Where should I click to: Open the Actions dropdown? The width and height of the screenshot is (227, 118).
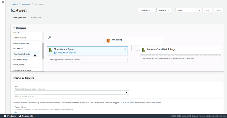[164, 10]
